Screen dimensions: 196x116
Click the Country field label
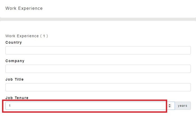(13, 43)
